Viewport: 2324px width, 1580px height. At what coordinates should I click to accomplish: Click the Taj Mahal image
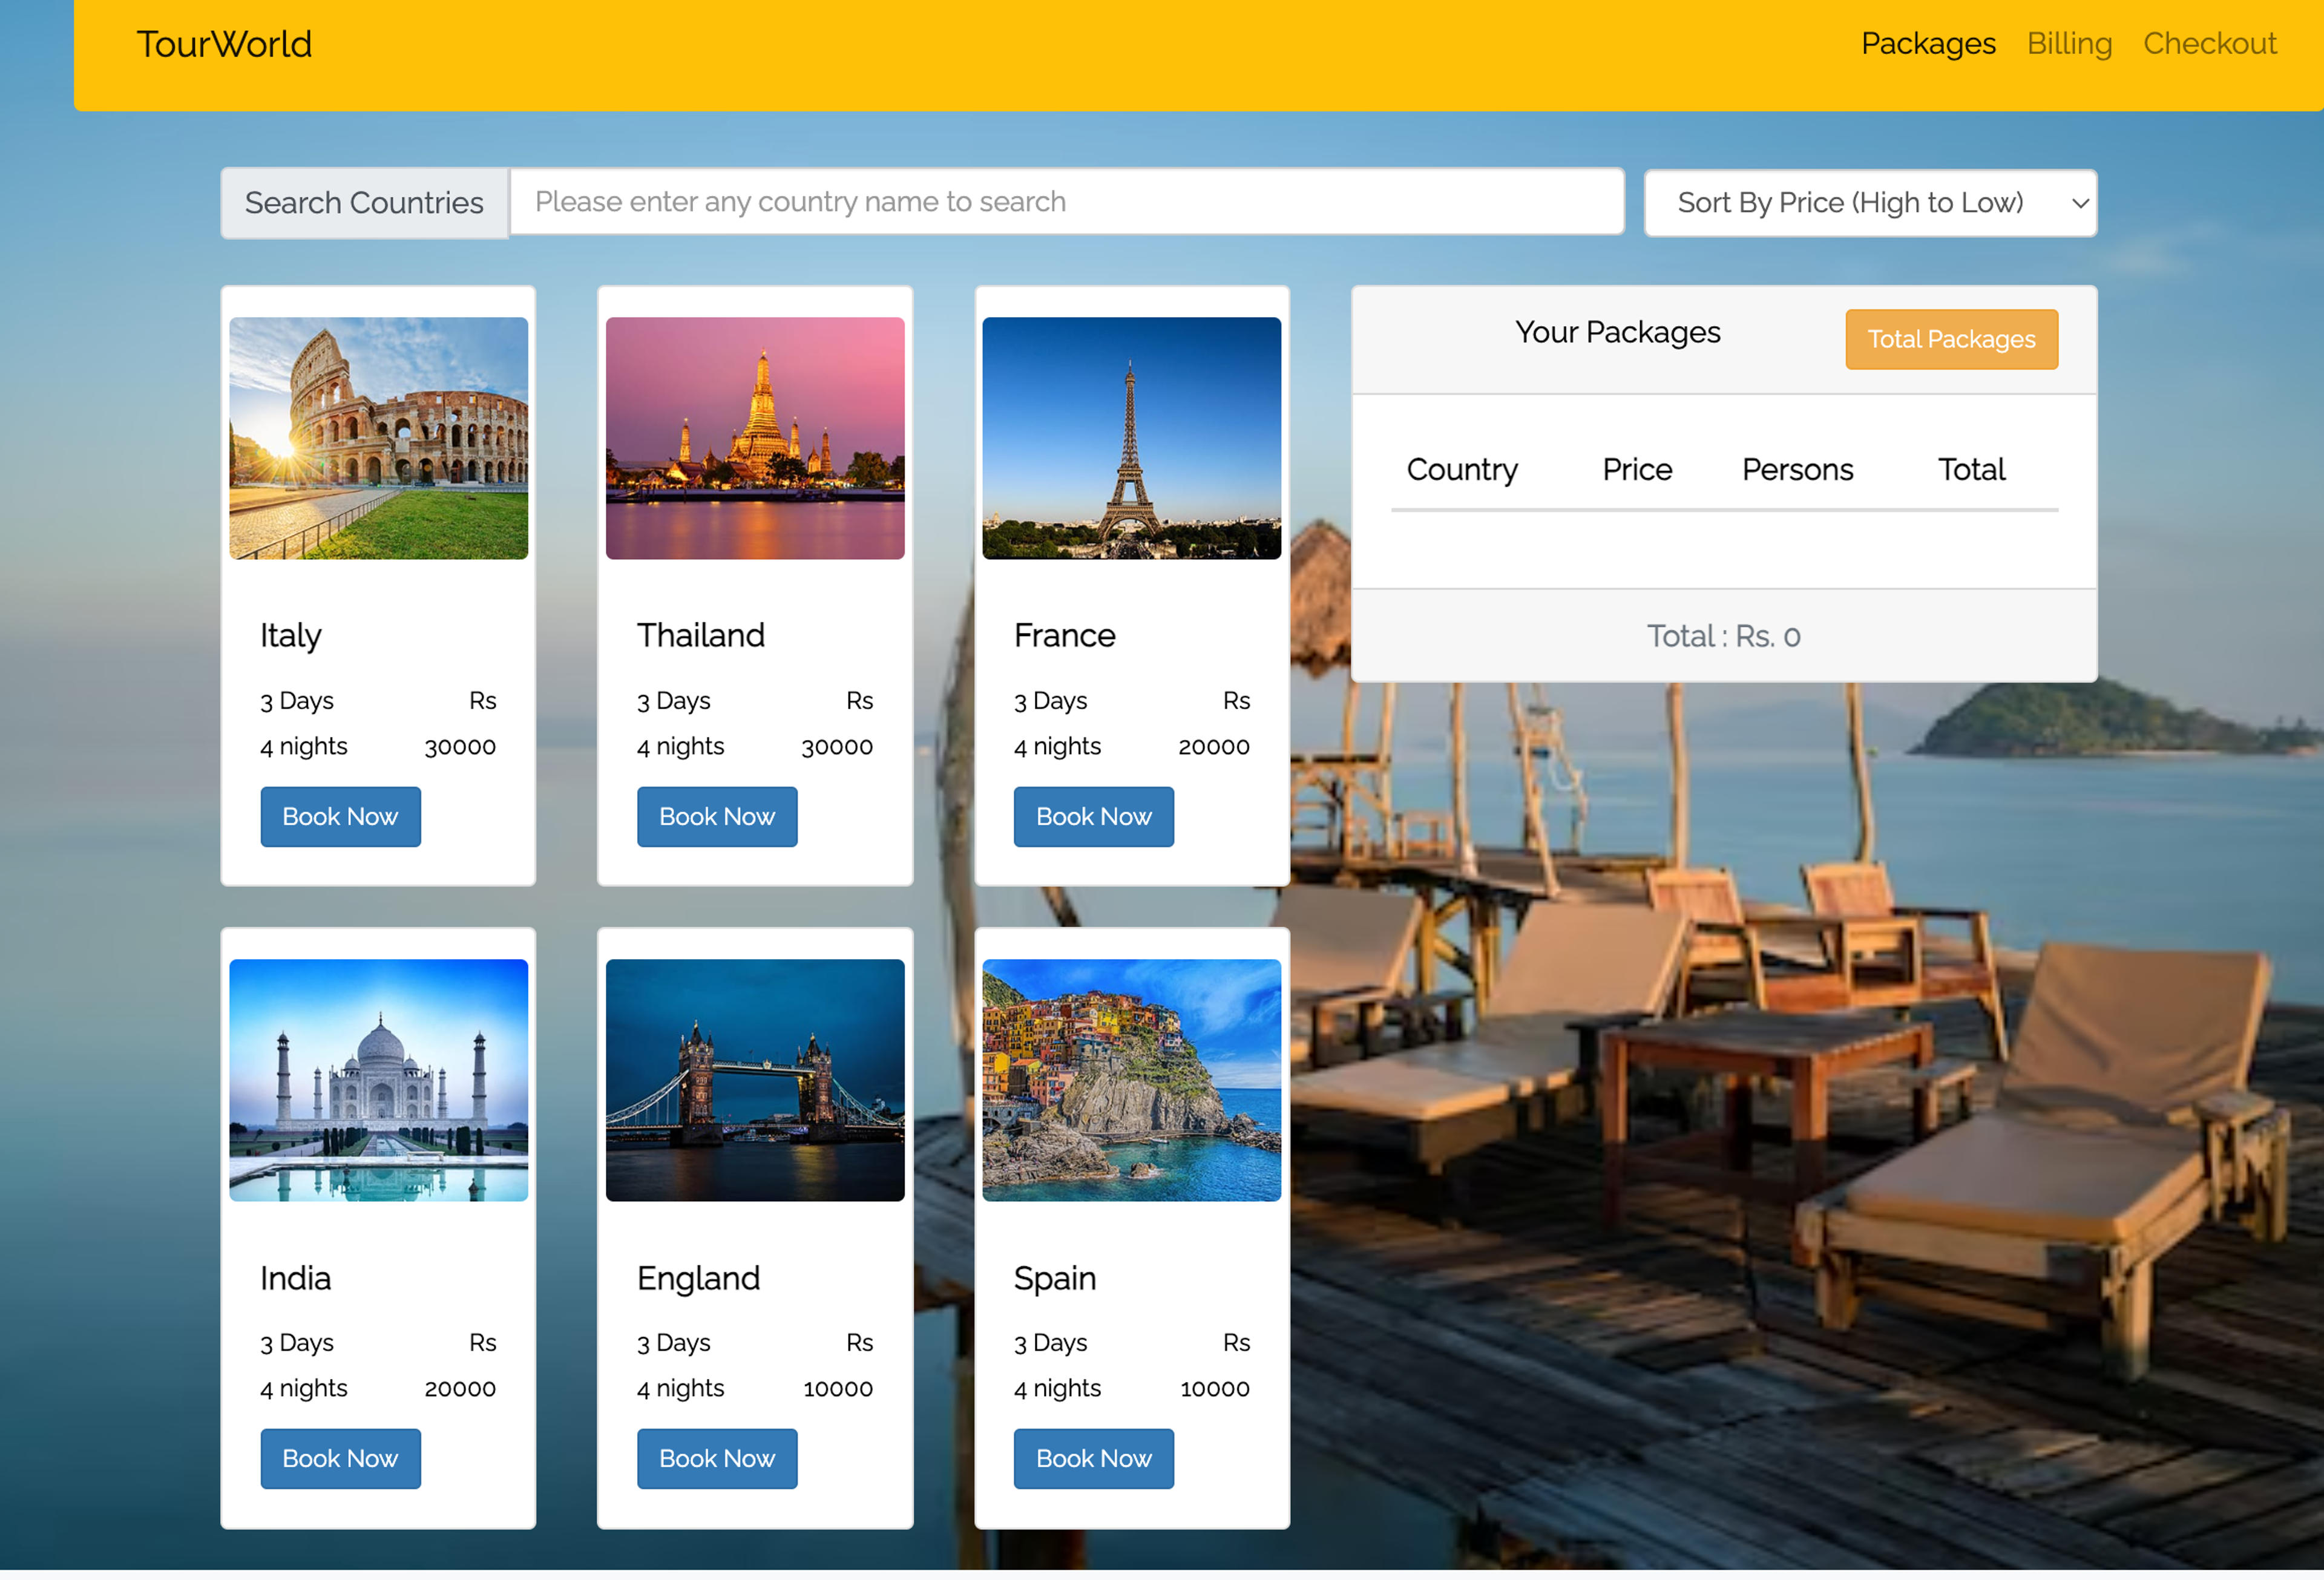point(379,1080)
